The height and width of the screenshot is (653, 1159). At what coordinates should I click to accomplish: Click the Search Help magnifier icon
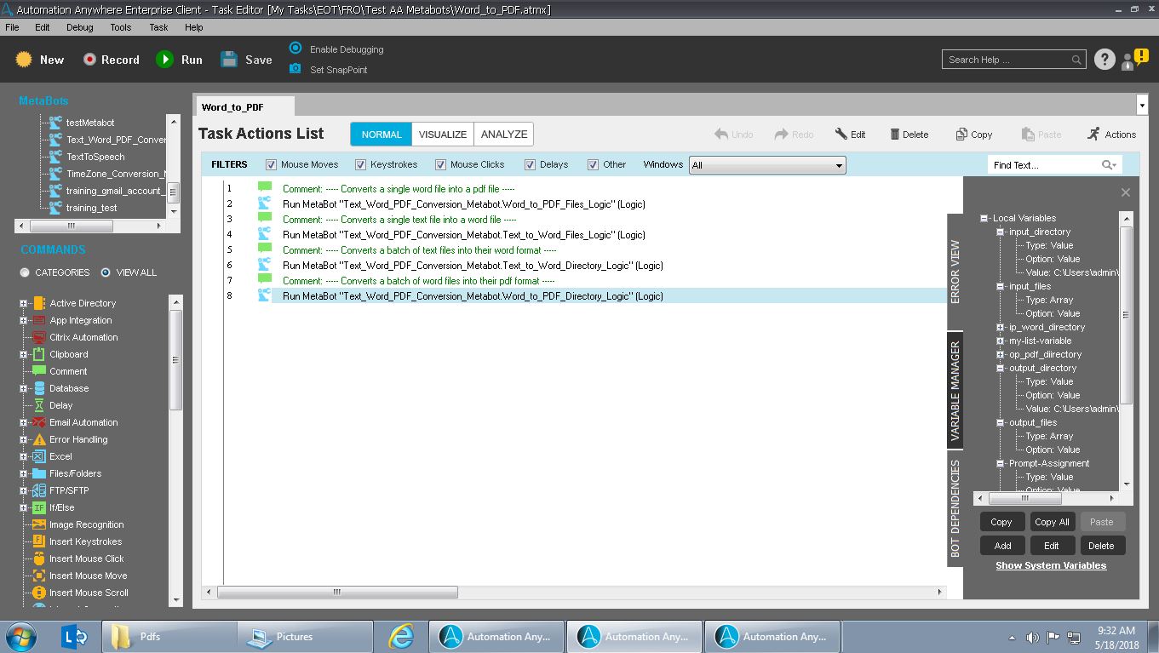pos(1076,60)
